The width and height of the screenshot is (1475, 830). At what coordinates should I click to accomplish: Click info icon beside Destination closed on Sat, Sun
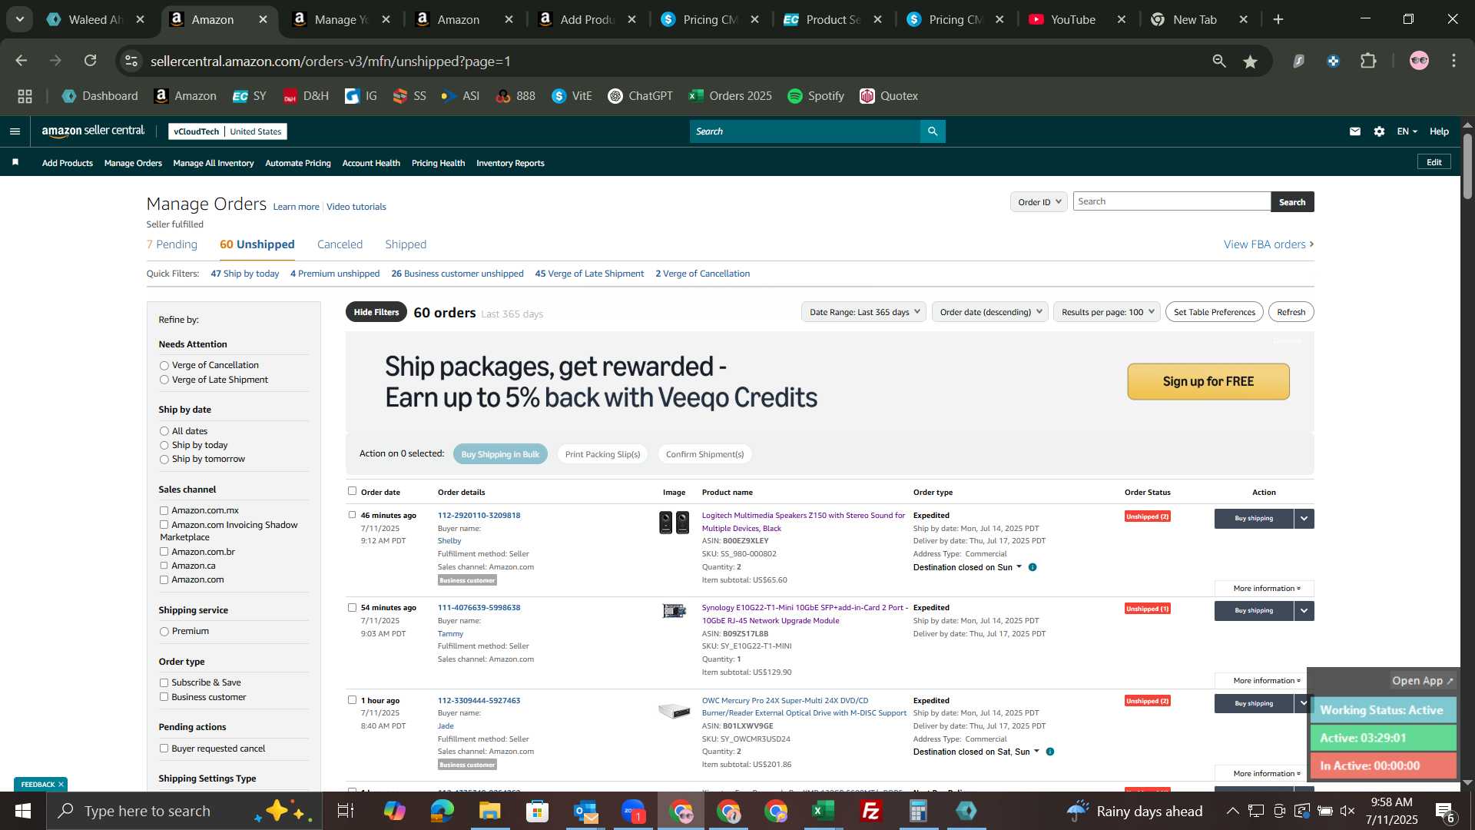pyautogui.click(x=1050, y=752)
